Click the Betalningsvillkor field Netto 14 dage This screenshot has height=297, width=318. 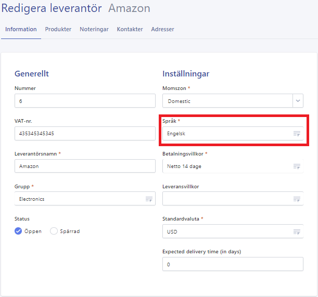pos(226,166)
